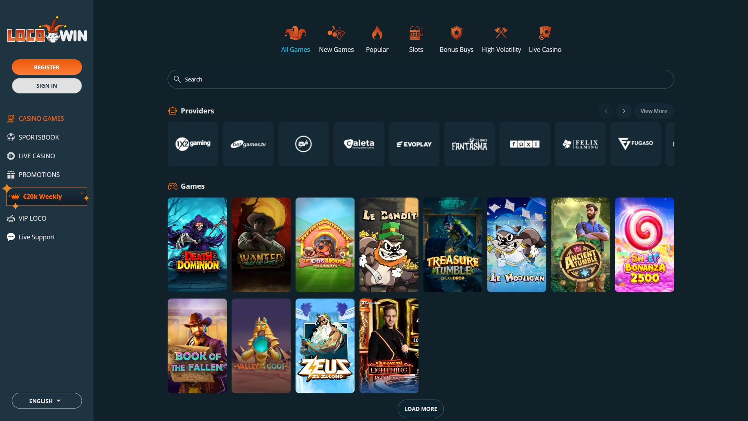The height and width of the screenshot is (421, 748).
Task: Click the LocoWin jester logo
Action: [47, 30]
